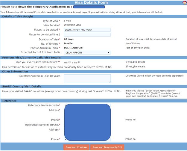The width and height of the screenshot is (187, 151).
Task: Click the Double entries value
Action: pos(68,43)
